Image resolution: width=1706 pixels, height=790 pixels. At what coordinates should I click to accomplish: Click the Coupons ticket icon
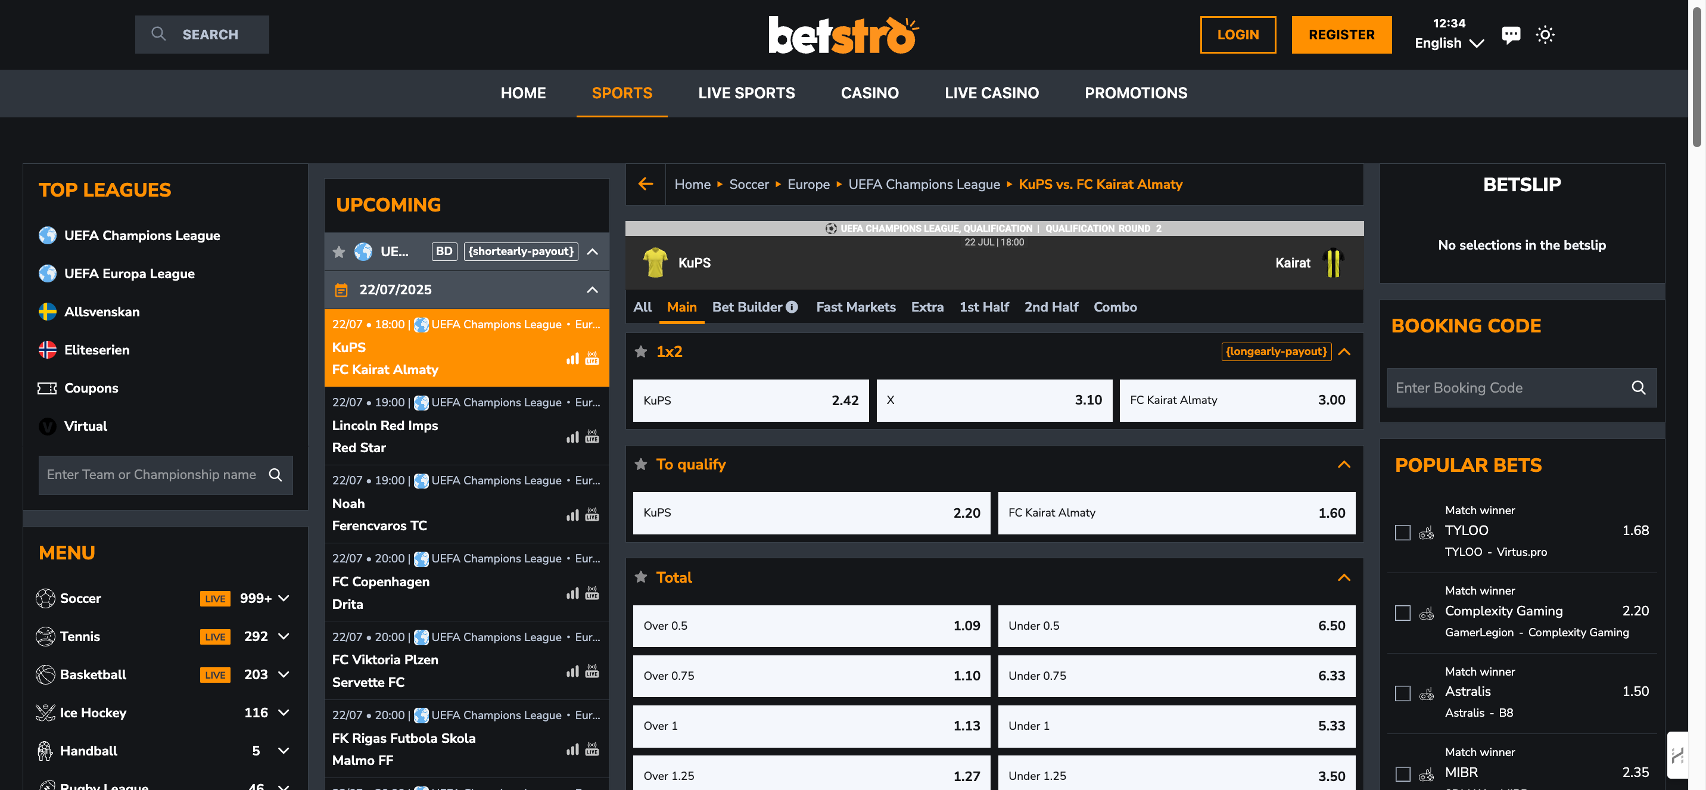click(47, 388)
